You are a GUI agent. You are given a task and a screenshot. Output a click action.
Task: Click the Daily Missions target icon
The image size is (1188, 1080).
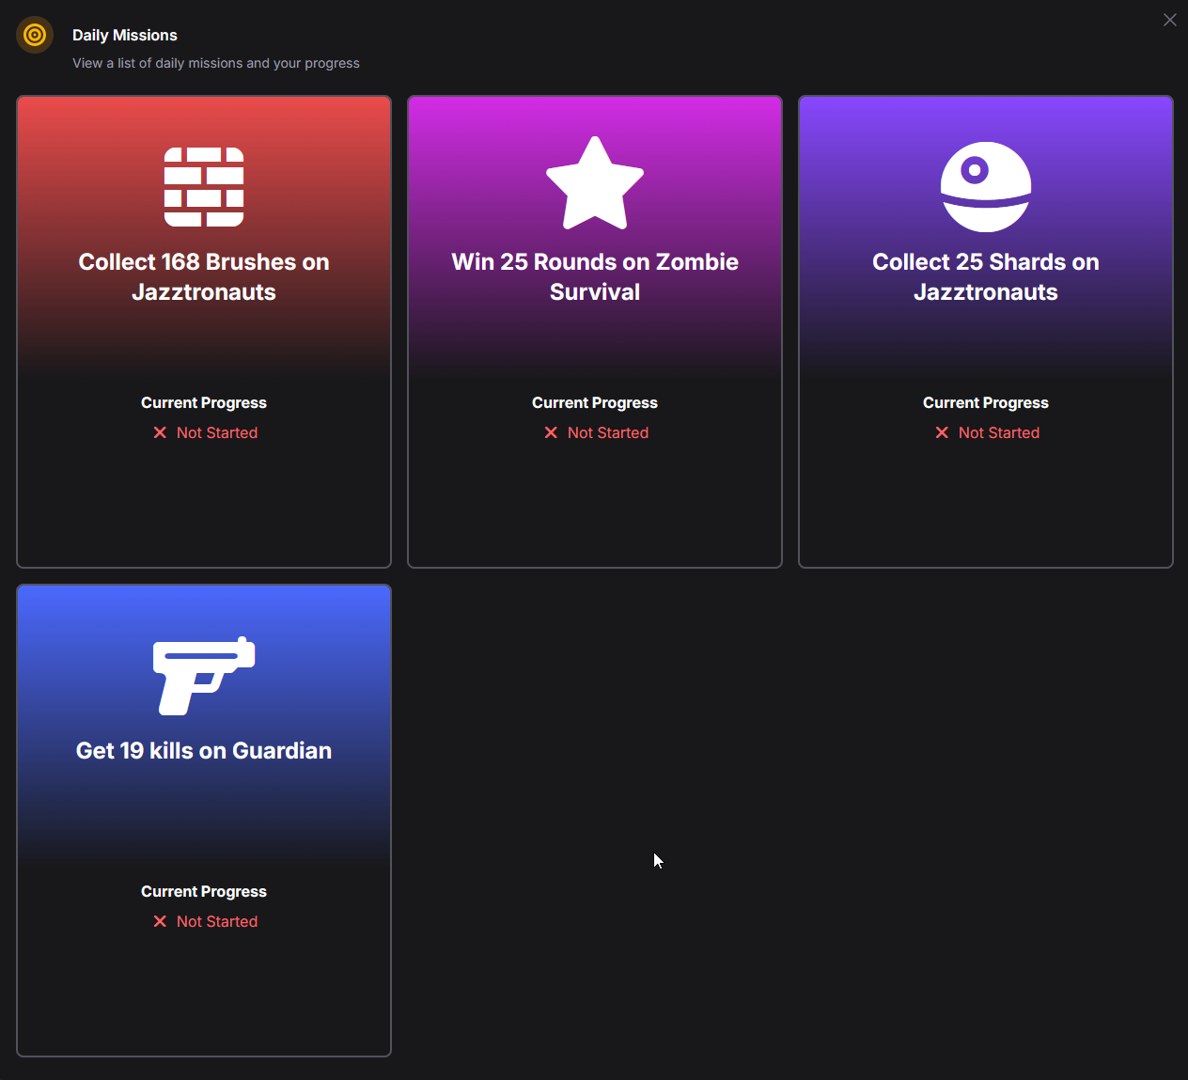click(x=35, y=36)
